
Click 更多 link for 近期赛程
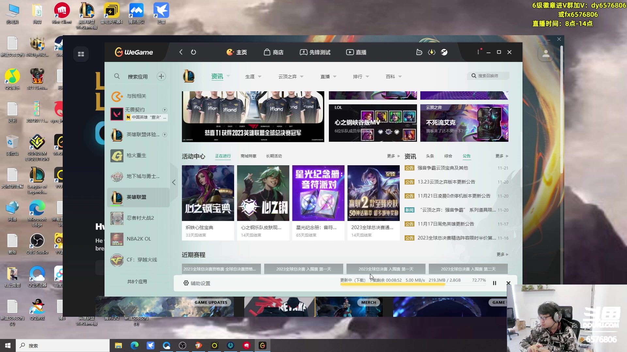point(502,254)
